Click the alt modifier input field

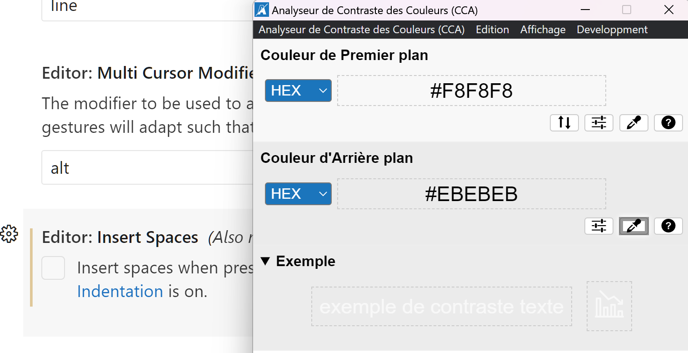(x=136, y=167)
